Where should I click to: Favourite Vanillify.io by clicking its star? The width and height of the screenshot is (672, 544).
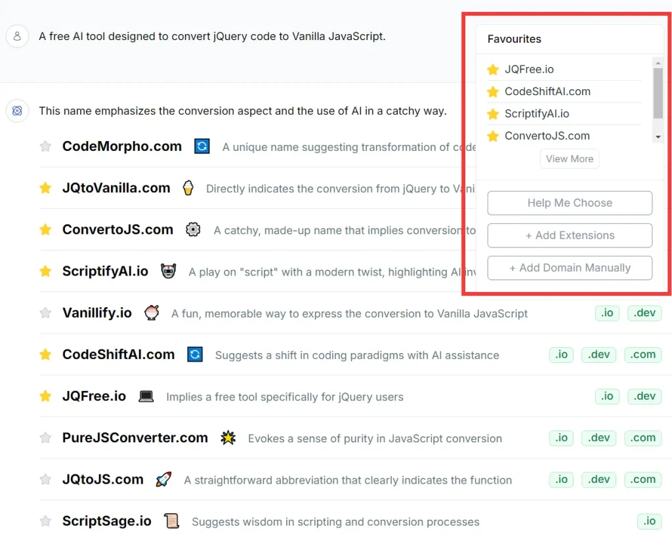tap(45, 313)
